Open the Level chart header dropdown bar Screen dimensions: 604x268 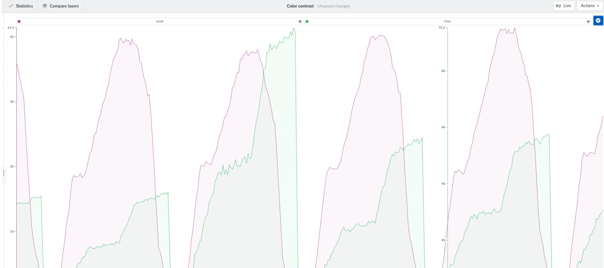160,21
